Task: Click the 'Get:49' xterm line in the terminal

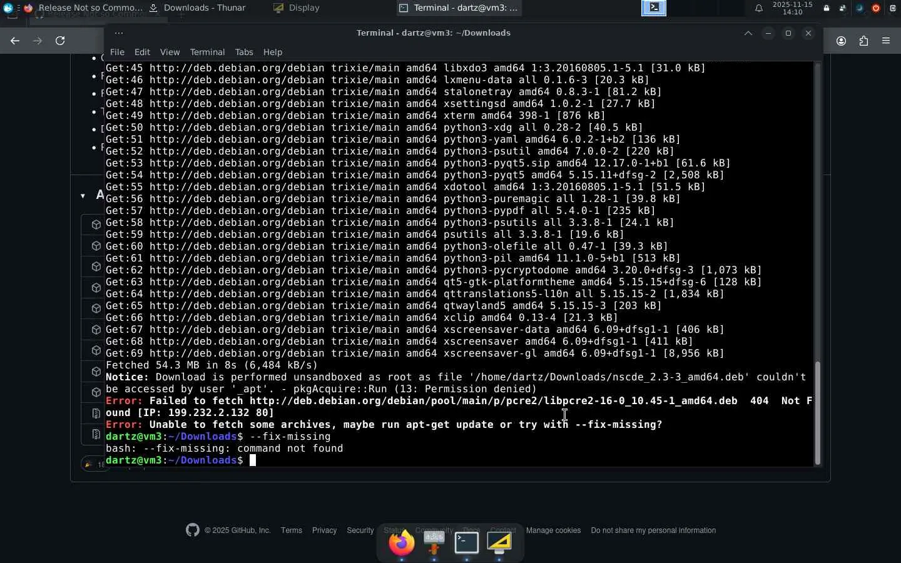Action: (355, 116)
